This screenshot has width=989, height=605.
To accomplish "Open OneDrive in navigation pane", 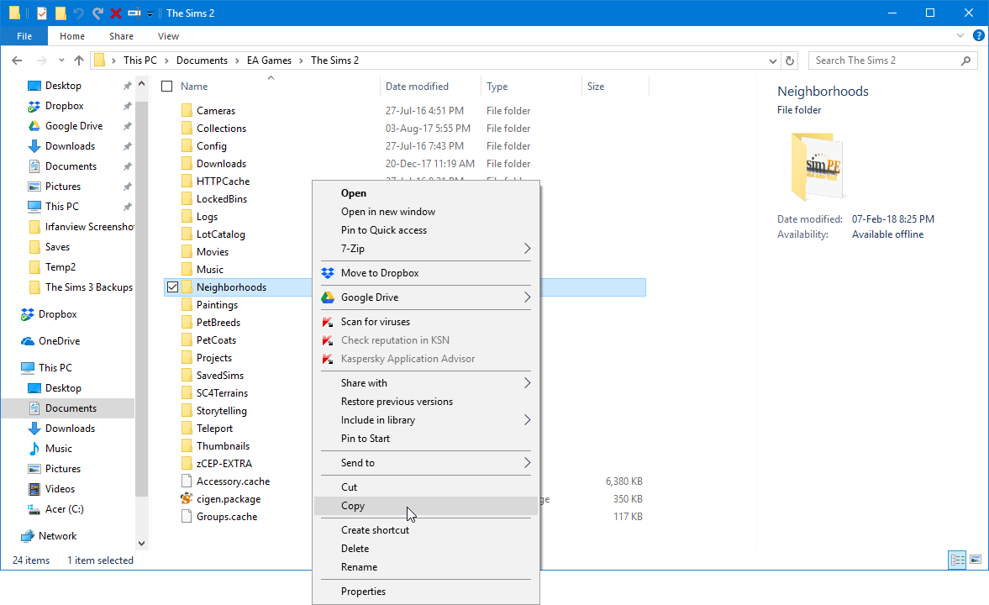I will 60,341.
